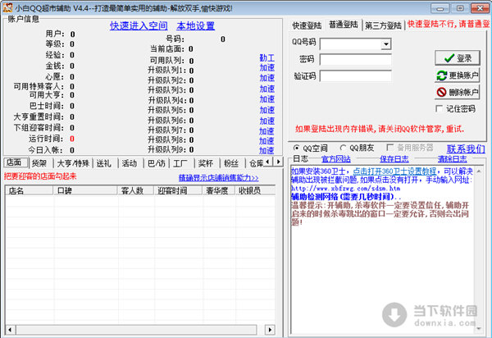
Task: Click the http://www.xbfzwg.com URL text in log
Action: point(346,189)
